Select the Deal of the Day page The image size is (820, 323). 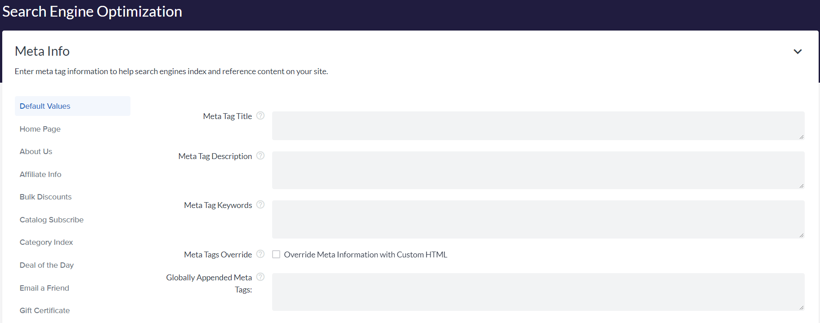[46, 265]
